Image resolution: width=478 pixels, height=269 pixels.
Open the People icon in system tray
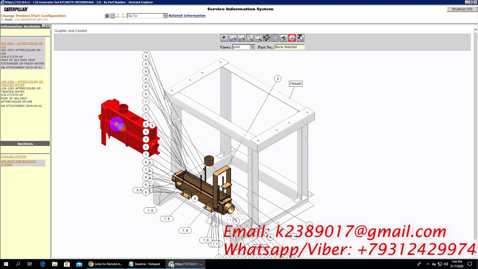point(419,264)
